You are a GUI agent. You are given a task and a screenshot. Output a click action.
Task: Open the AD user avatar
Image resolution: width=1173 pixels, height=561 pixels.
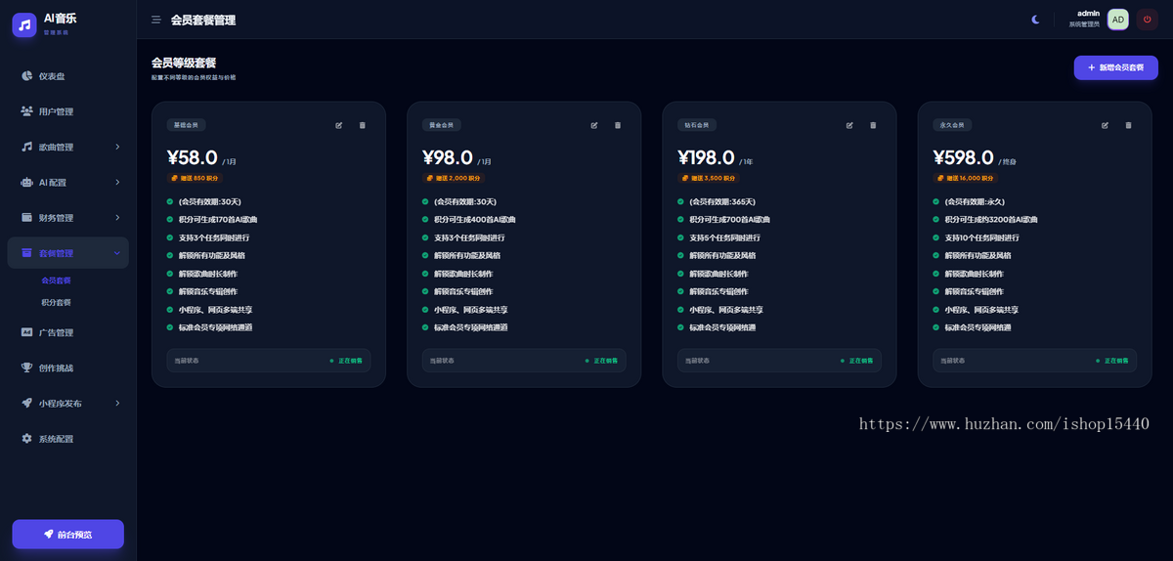(x=1118, y=20)
